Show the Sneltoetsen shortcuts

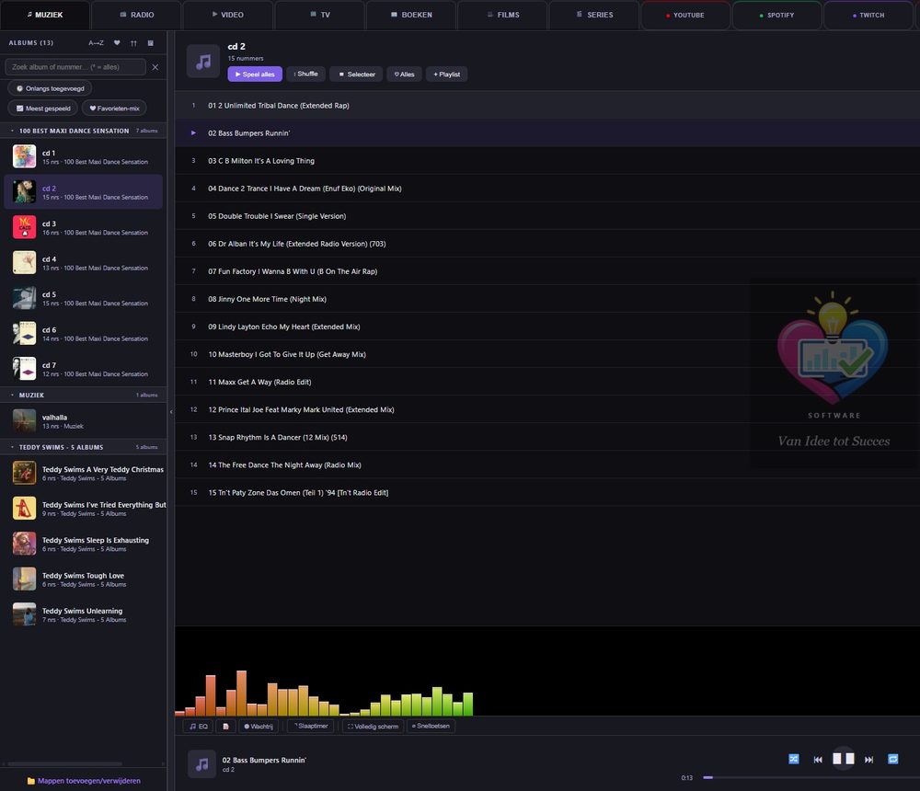click(431, 727)
